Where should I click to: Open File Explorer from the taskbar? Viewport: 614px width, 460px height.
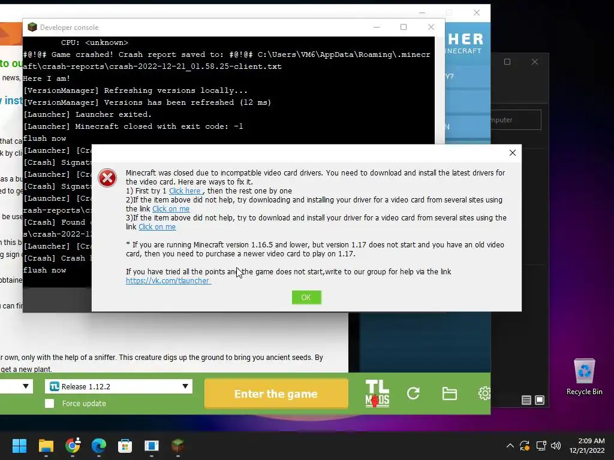pyautogui.click(x=46, y=446)
